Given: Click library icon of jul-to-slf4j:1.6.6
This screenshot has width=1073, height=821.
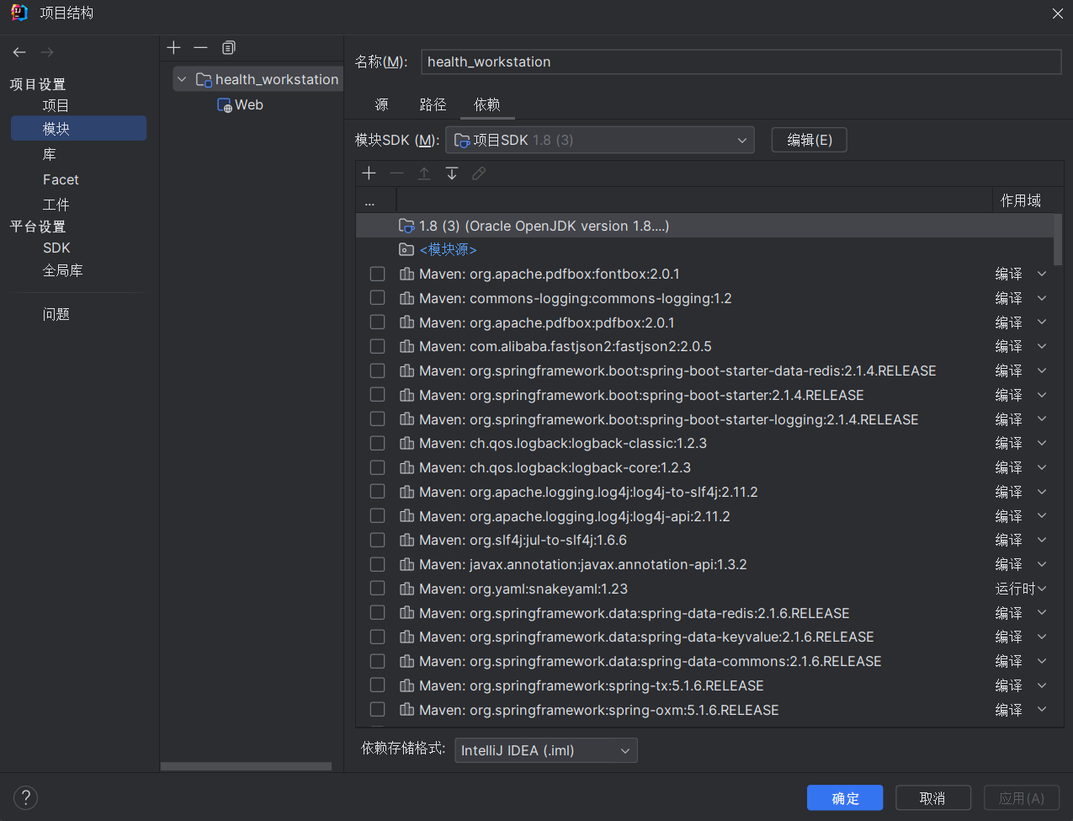Looking at the screenshot, I should pyautogui.click(x=407, y=540).
